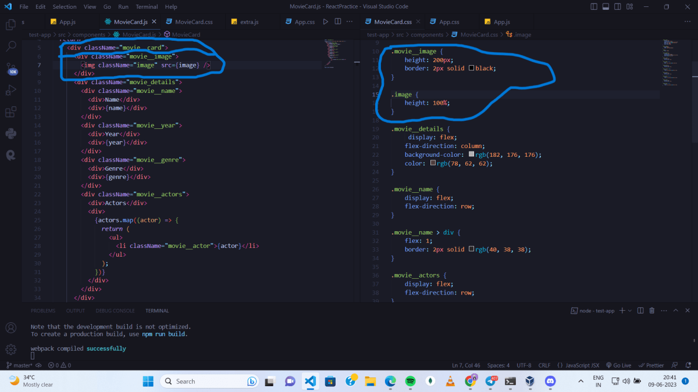The height and width of the screenshot is (392, 698).
Task: Synchronize changes icon in status bar
Action: pos(39,365)
